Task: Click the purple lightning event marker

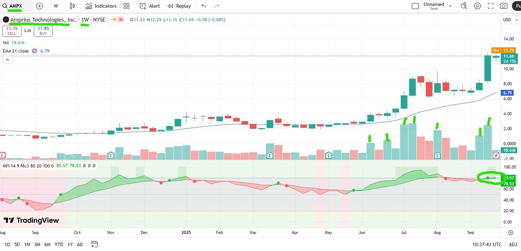Action: 496,156
